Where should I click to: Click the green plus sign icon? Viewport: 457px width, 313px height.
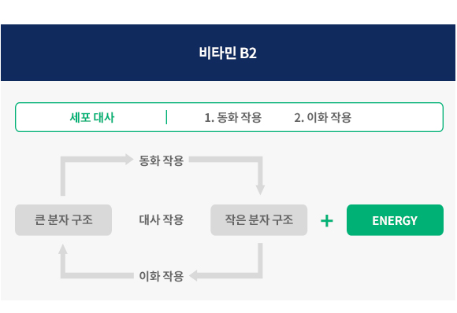click(x=327, y=221)
